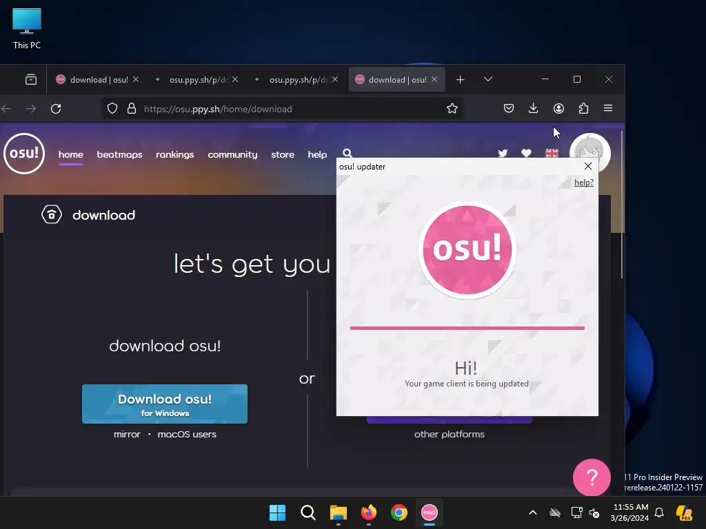Open the extensions puzzle icon
The image size is (706, 529).
tap(583, 108)
